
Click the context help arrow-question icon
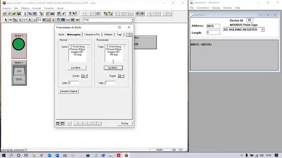tap(75, 14)
